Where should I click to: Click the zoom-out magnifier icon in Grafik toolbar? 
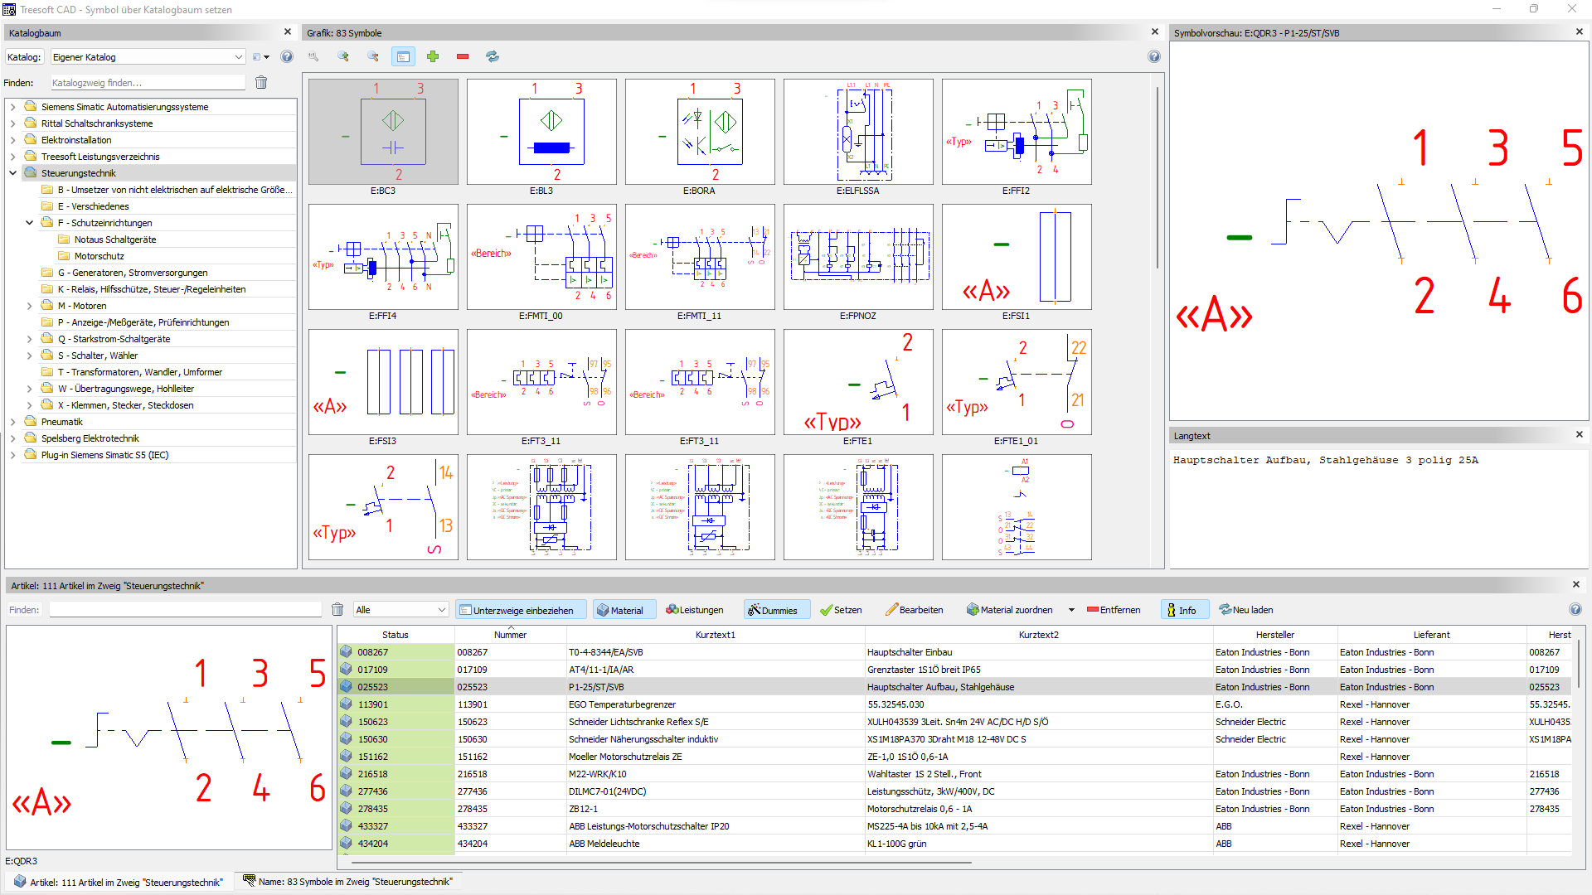click(x=373, y=56)
